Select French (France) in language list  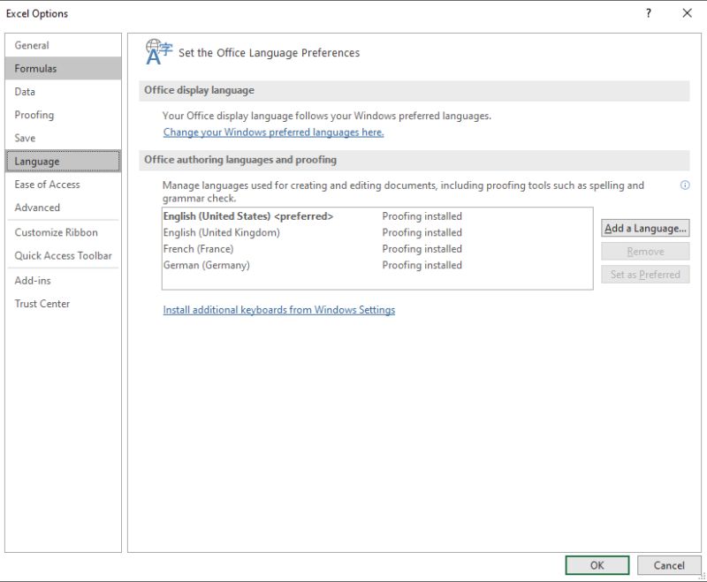(377, 249)
